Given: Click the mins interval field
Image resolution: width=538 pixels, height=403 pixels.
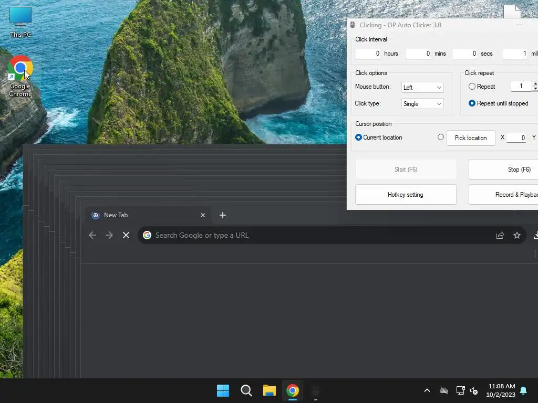Looking at the screenshot, I should coord(418,54).
